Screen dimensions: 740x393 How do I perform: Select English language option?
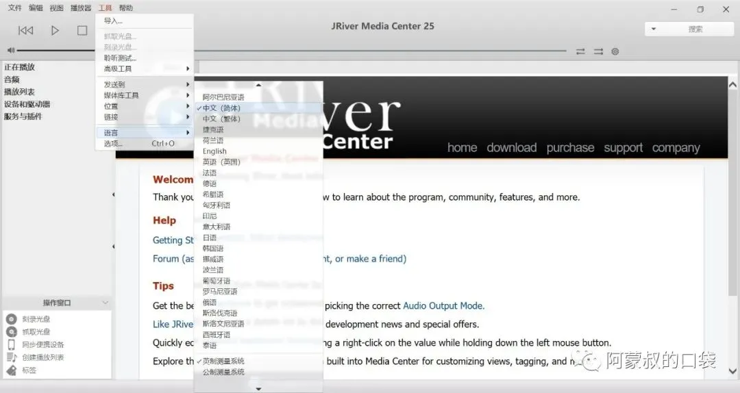(258, 151)
